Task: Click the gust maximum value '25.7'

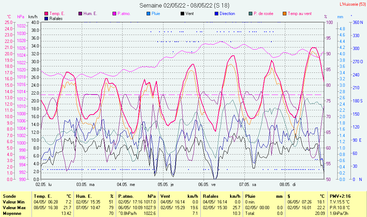Action: 237,207
